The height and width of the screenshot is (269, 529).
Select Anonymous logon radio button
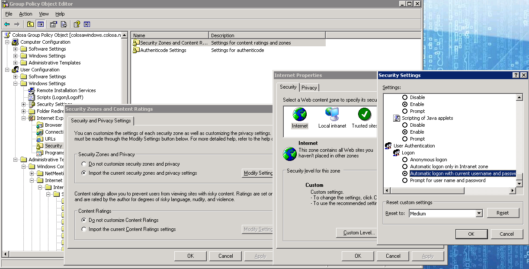405,160
